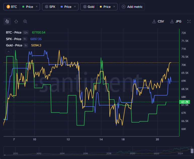The height and width of the screenshot is (159, 194).
Task: Remove the SPX Price metric
Action: tap(75, 7)
